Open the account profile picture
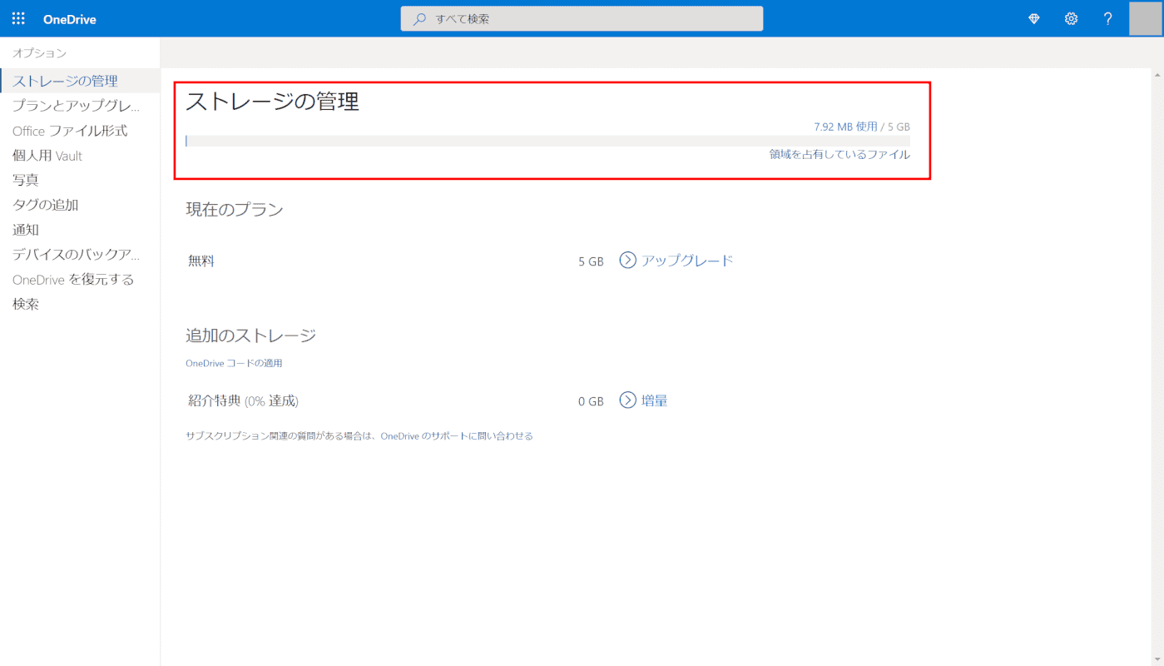This screenshot has width=1164, height=666. pos(1146,18)
